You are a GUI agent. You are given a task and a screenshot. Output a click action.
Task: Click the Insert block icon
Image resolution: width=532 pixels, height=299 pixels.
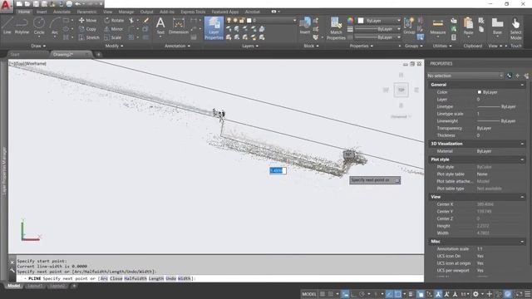tap(305, 26)
